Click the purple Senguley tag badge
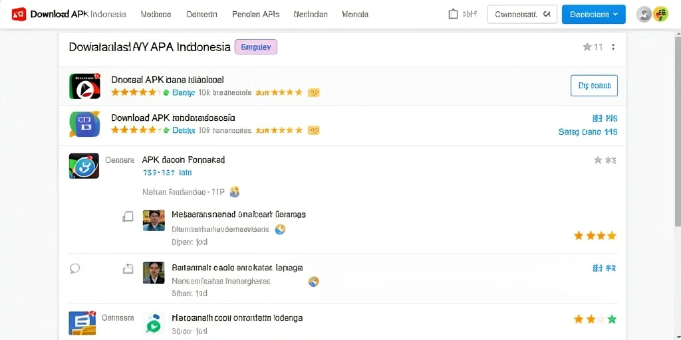The image size is (681, 340). [256, 47]
